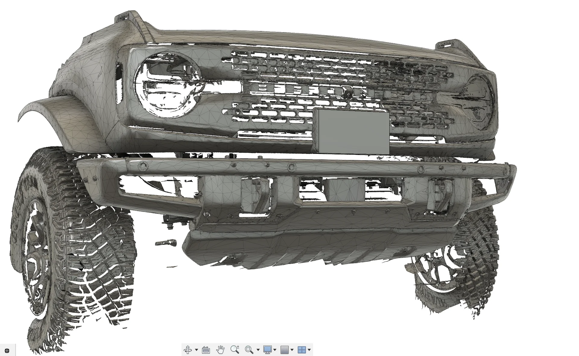
Task: Click the Grid and Snaps icon
Action: click(x=284, y=350)
